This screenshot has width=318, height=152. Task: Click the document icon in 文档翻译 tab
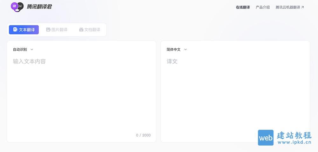click(x=81, y=30)
